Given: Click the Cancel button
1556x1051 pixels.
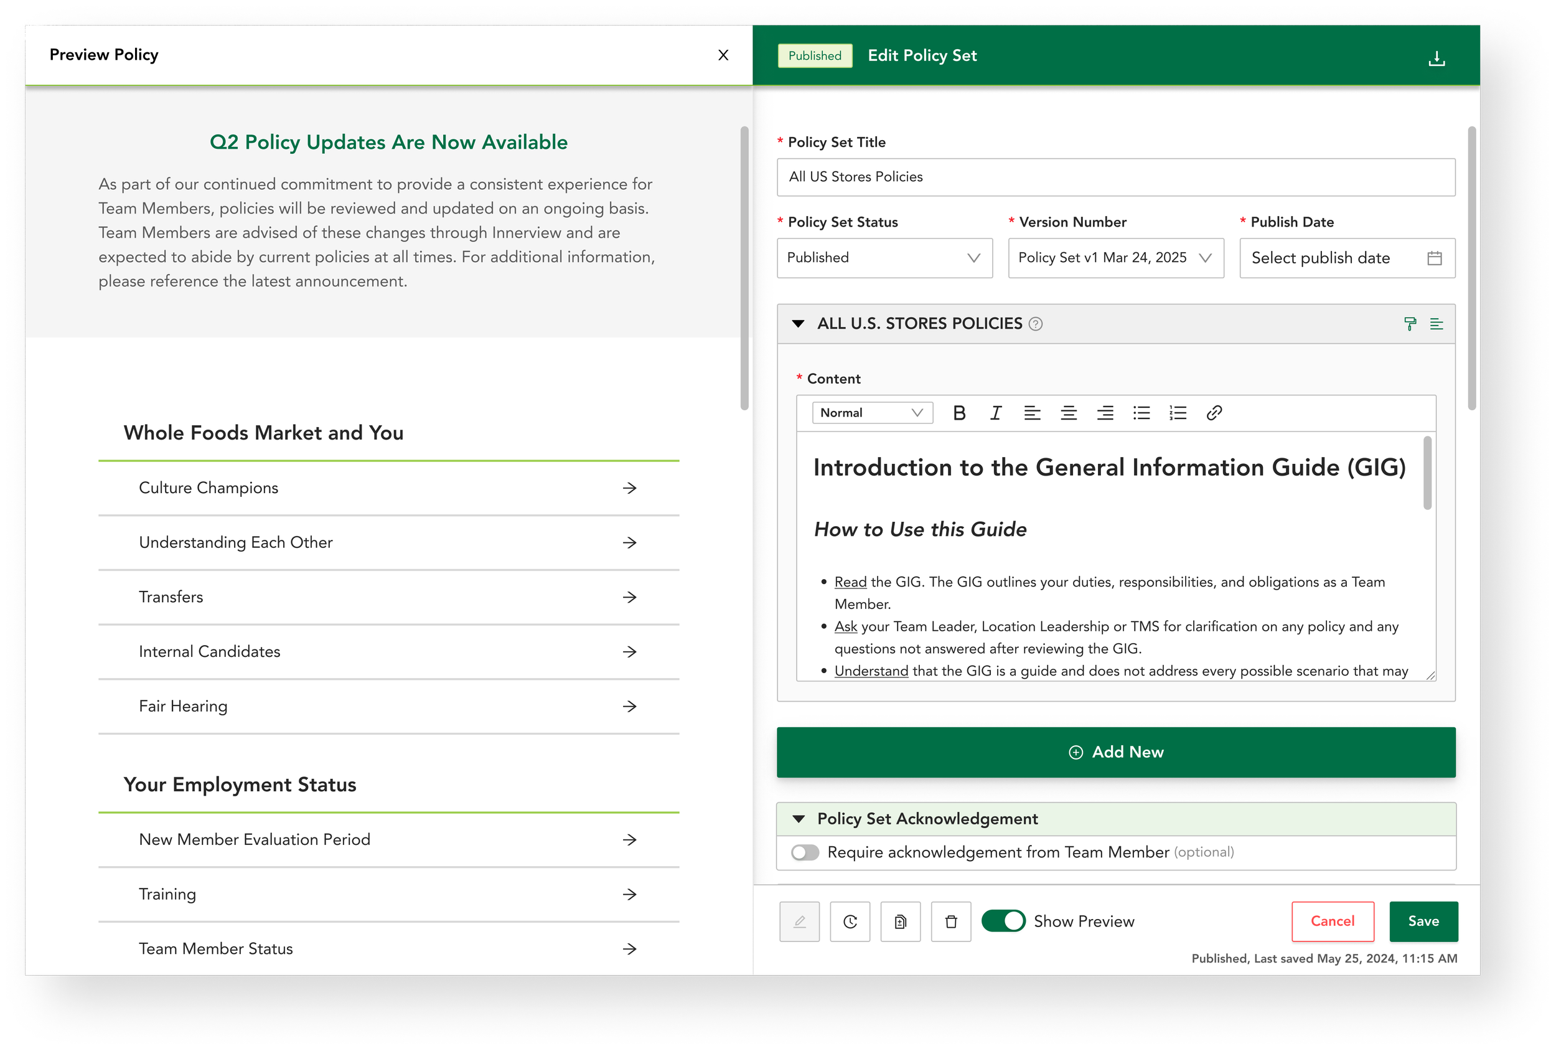Looking at the screenshot, I should tap(1333, 921).
